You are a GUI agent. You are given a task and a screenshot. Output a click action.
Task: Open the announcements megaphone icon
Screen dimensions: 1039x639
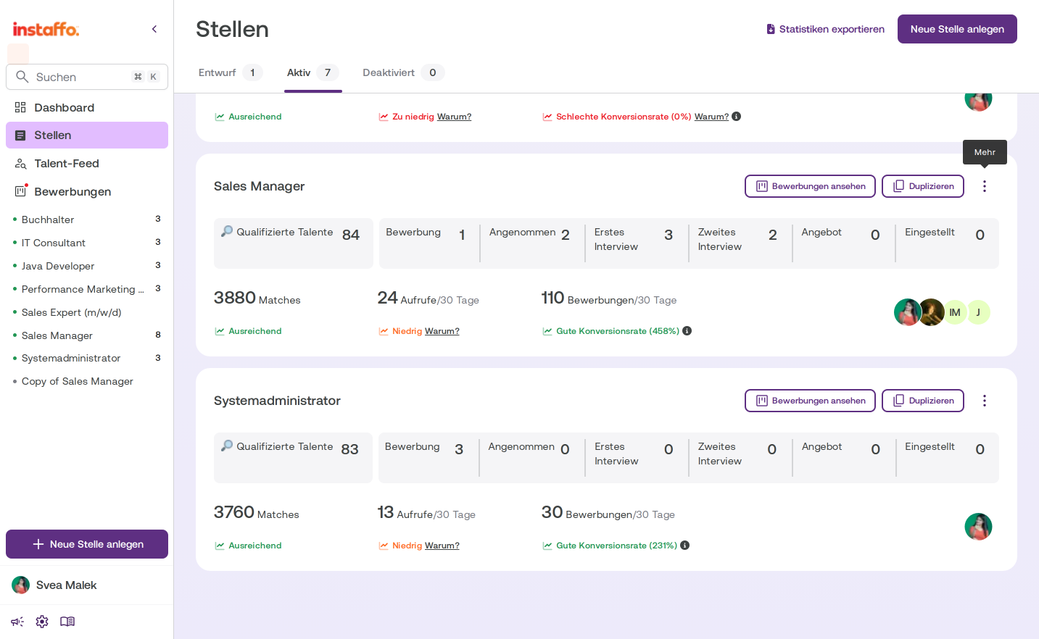pos(17,622)
